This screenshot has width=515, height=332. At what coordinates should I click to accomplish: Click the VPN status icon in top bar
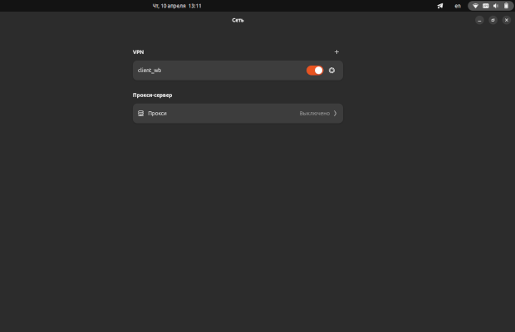[486, 6]
